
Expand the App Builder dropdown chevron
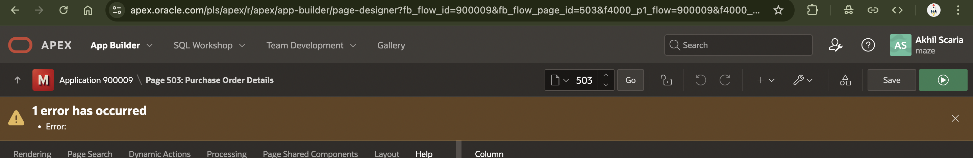[x=150, y=45]
